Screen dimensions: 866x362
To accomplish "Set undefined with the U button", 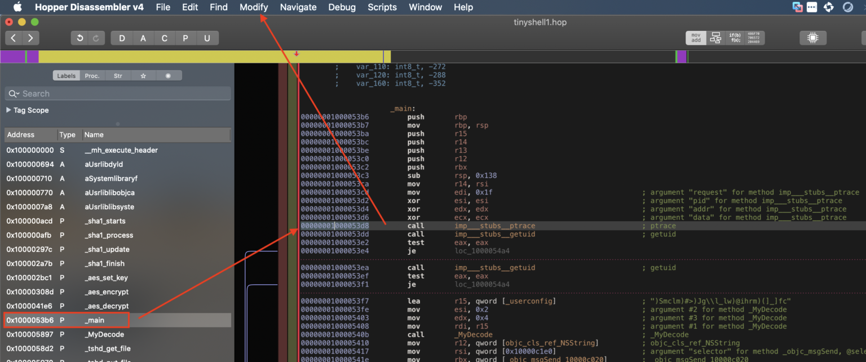I will 207,38.
